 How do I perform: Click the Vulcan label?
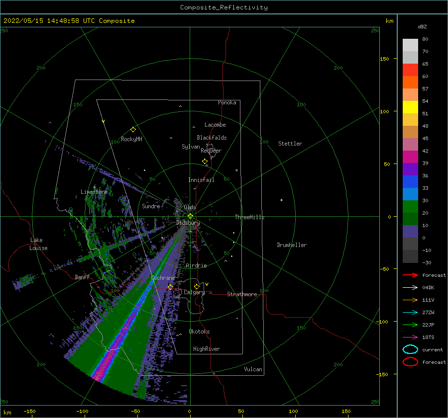click(253, 369)
